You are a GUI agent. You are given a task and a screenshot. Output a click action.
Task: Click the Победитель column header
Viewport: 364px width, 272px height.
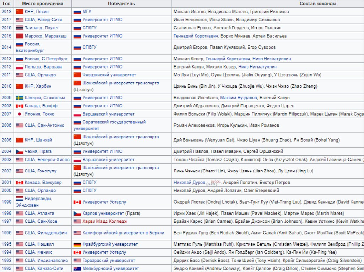121,3
